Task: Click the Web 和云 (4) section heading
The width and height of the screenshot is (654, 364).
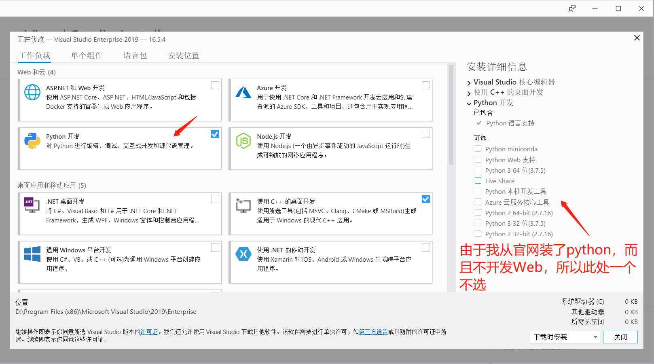Action: (36, 72)
